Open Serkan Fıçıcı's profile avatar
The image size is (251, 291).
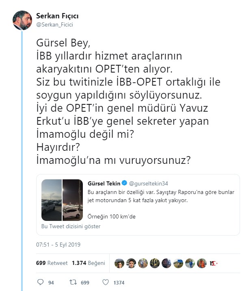pyautogui.click(x=22, y=19)
